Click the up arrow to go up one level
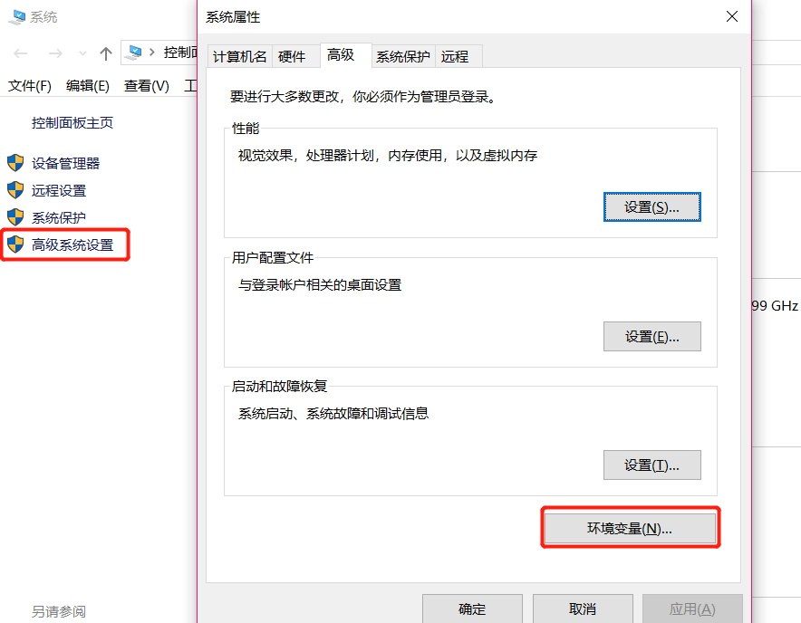 click(106, 53)
